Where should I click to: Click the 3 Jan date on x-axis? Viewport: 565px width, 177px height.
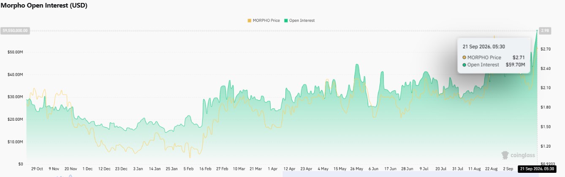pyautogui.click(x=138, y=169)
